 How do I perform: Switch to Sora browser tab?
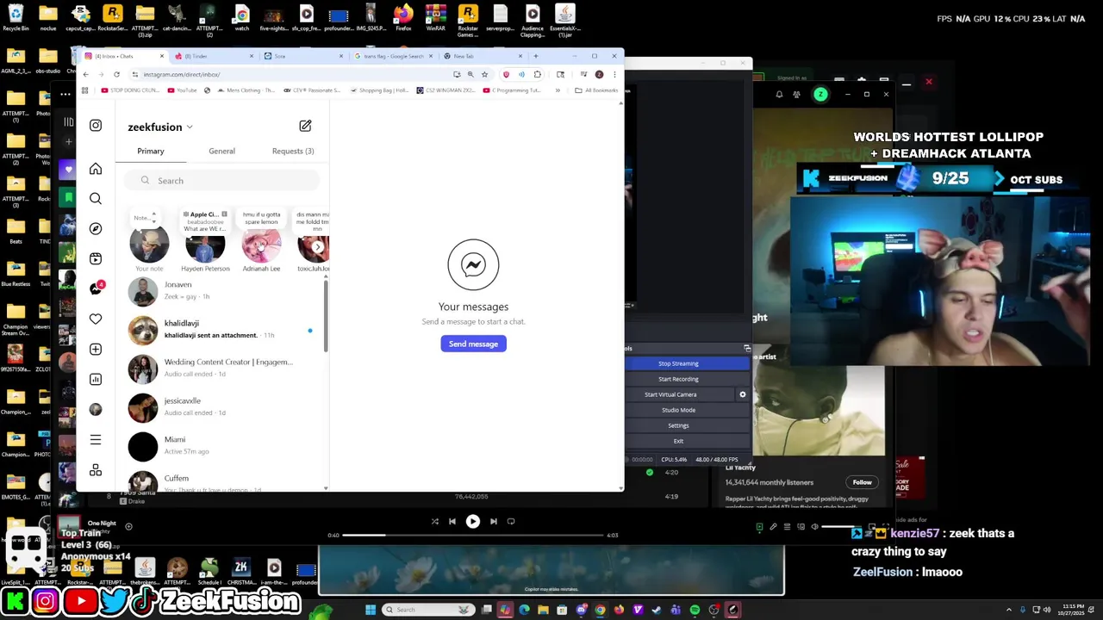(303, 56)
